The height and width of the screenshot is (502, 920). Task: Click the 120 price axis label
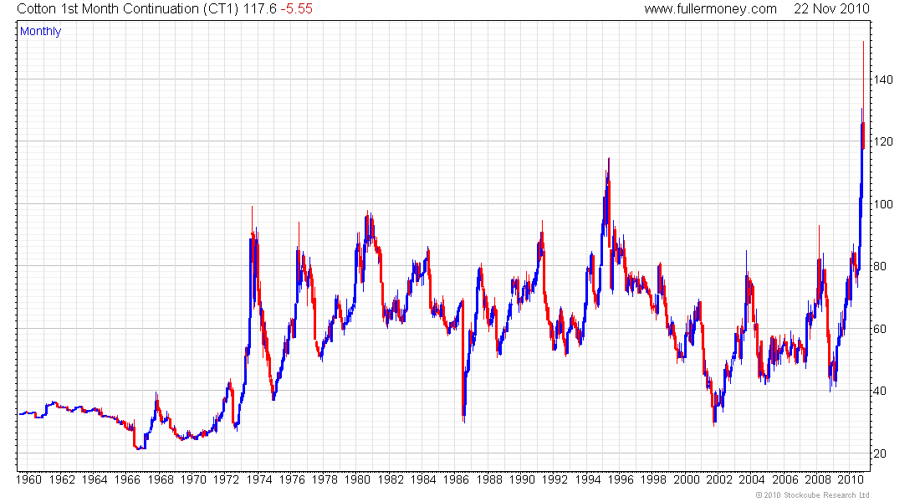(884, 141)
